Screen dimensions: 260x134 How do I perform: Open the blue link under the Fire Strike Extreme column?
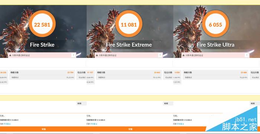[x=94, y=124]
